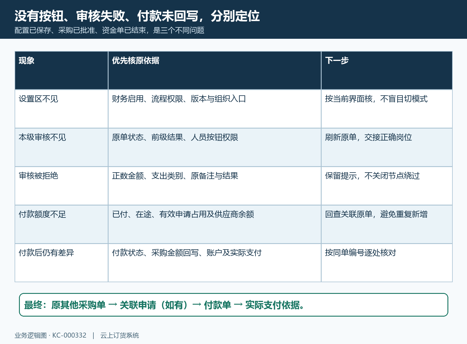Select cell 付款状态、采购金额回写、账户及实际支付
467x344 pixels.
(215, 263)
